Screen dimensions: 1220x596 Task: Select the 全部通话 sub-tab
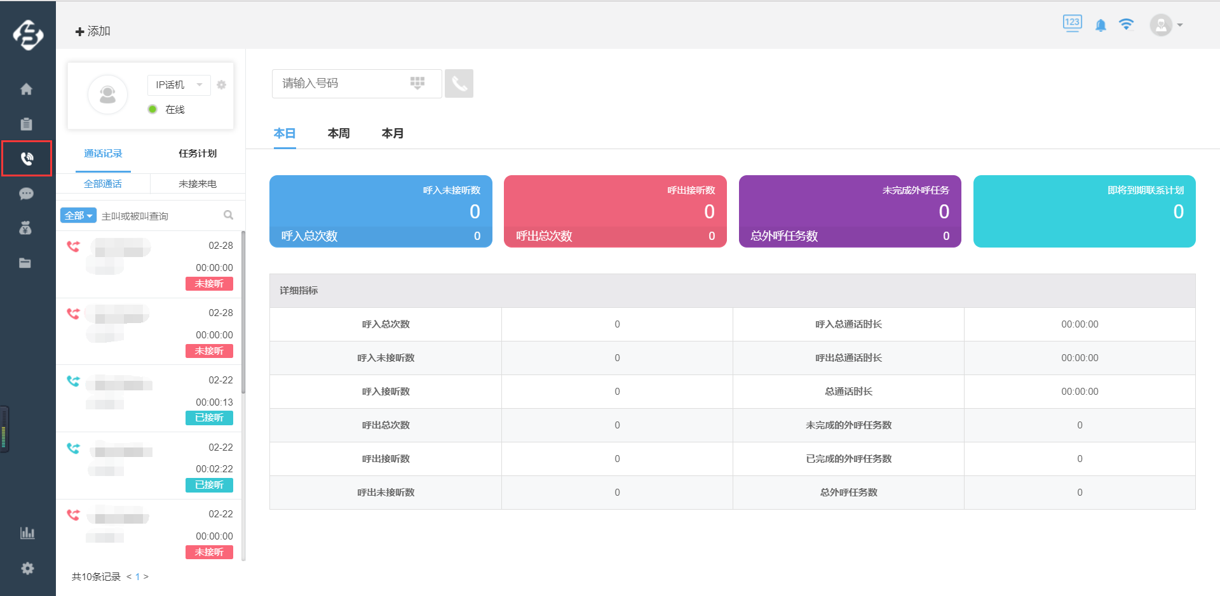103,183
